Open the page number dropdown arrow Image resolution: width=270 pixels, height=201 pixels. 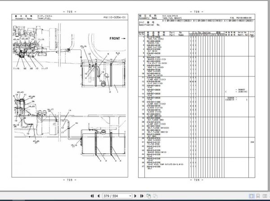pyautogui.click(x=130, y=196)
